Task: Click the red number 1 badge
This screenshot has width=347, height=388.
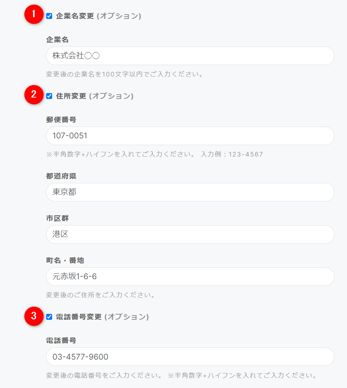Action: tap(34, 14)
